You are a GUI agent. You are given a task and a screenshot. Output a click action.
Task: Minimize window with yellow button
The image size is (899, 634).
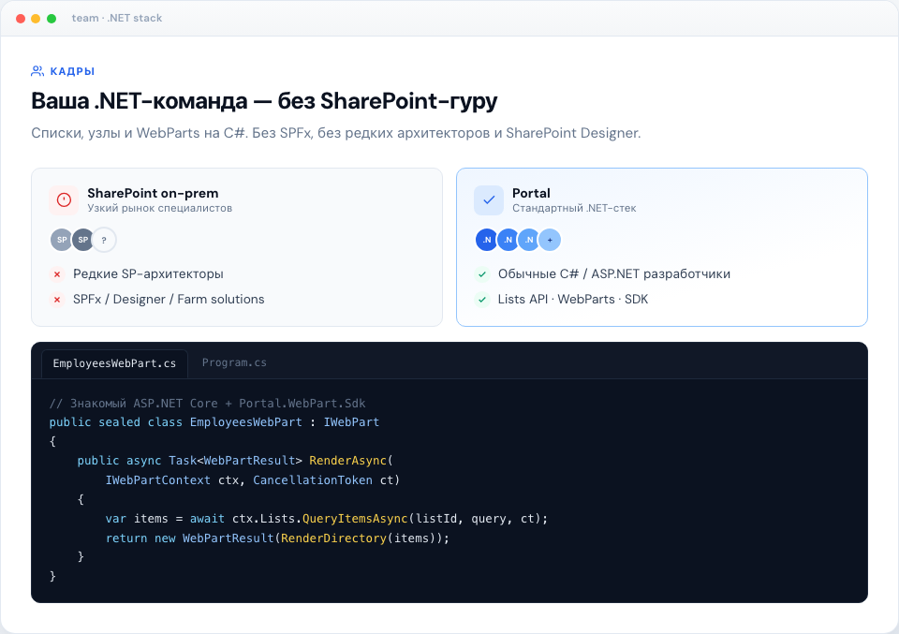(36, 19)
